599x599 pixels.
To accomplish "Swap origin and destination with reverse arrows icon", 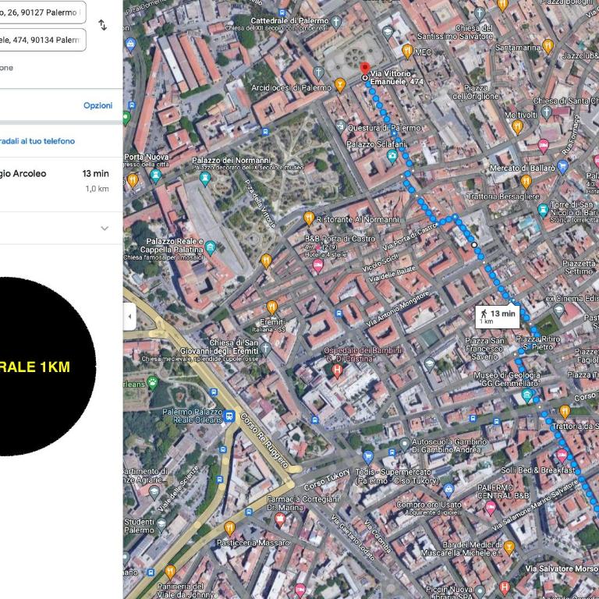I will click(102, 25).
